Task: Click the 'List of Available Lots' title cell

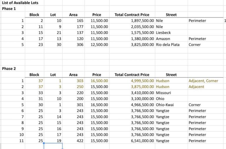Action: tap(20, 3)
